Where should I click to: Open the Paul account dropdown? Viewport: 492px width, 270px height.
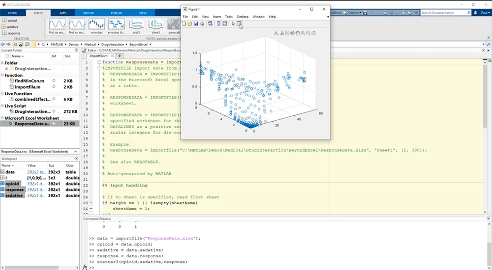(x=486, y=13)
